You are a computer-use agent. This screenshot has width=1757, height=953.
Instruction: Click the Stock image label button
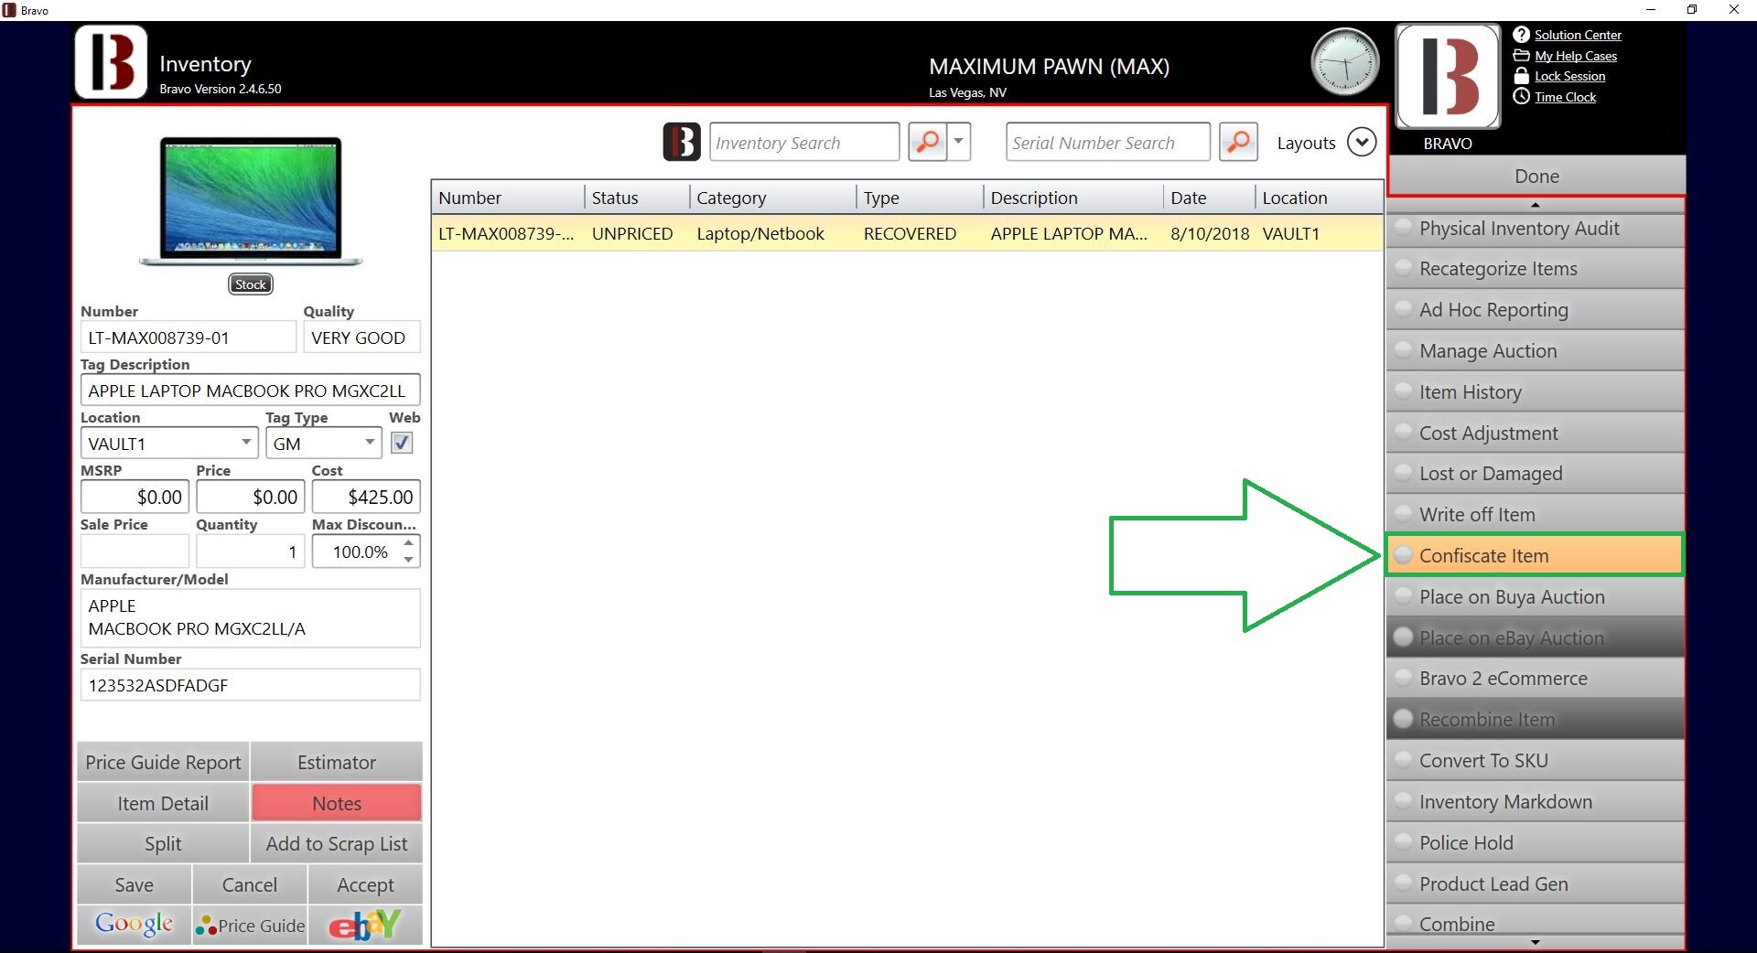click(251, 284)
